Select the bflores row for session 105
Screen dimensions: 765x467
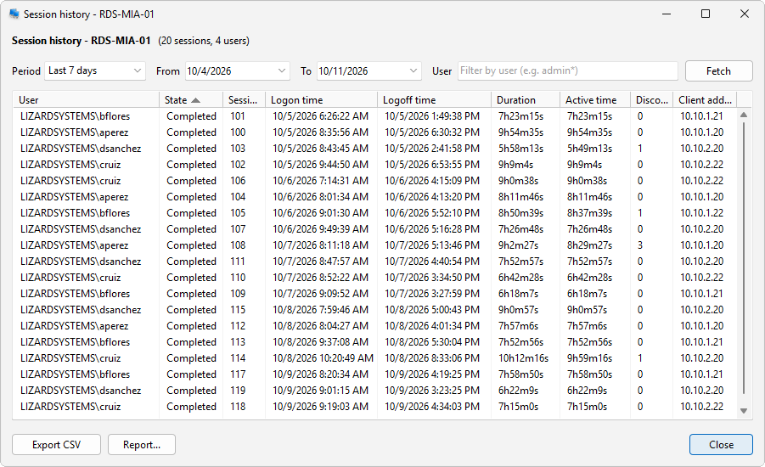pos(374,213)
